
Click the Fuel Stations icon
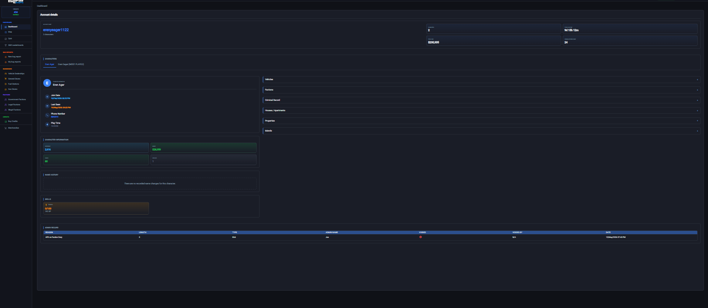click(x=6, y=84)
